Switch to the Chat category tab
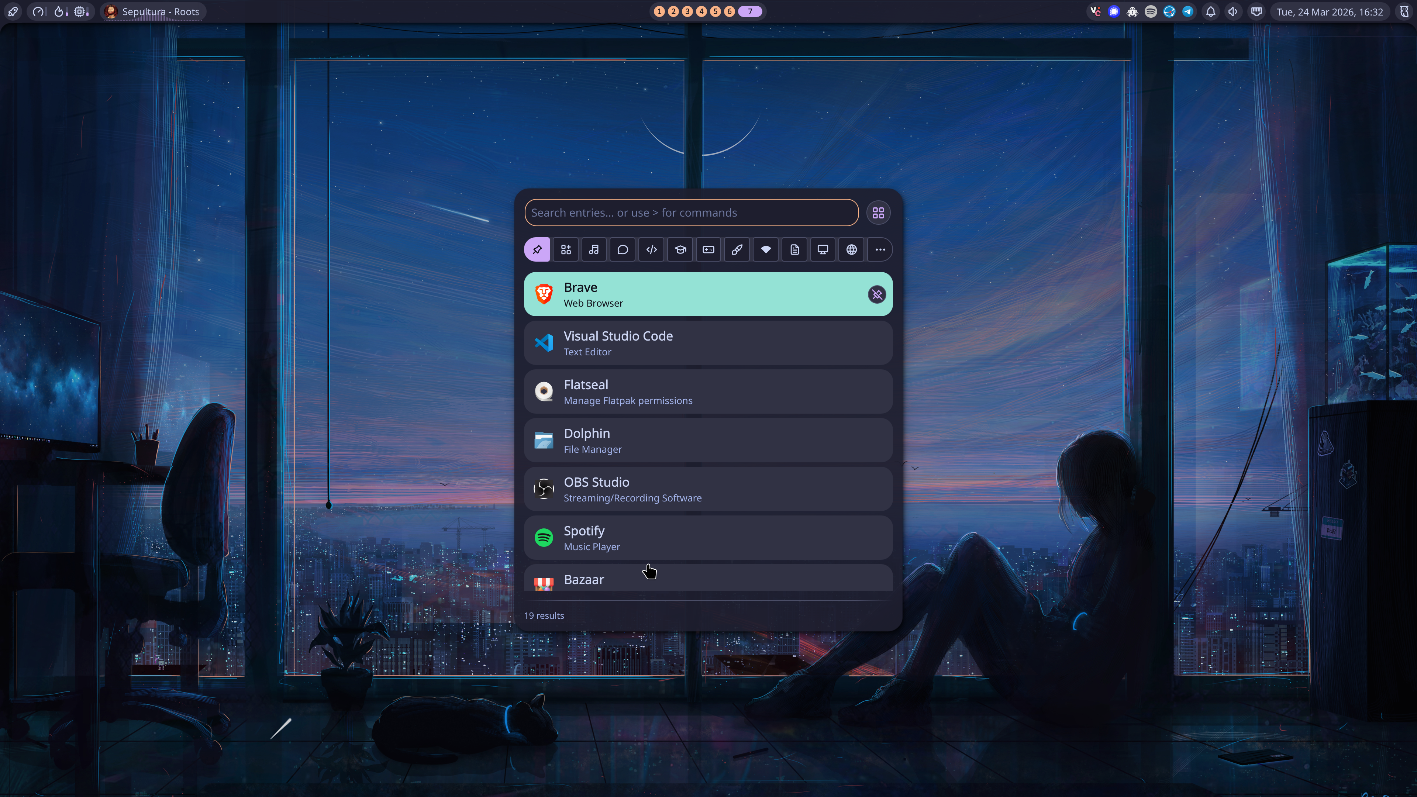 point(622,249)
